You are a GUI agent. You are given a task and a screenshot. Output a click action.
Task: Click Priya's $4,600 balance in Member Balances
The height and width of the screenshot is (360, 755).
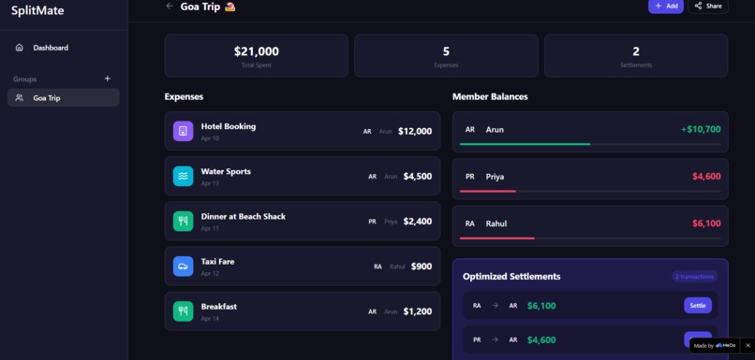point(706,177)
